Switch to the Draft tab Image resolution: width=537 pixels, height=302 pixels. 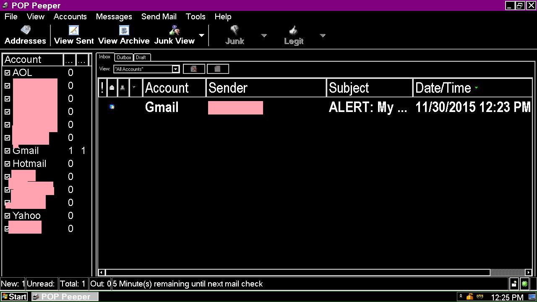(141, 57)
